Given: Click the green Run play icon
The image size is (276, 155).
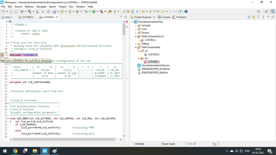Looking at the screenshot, I should click(94, 12).
